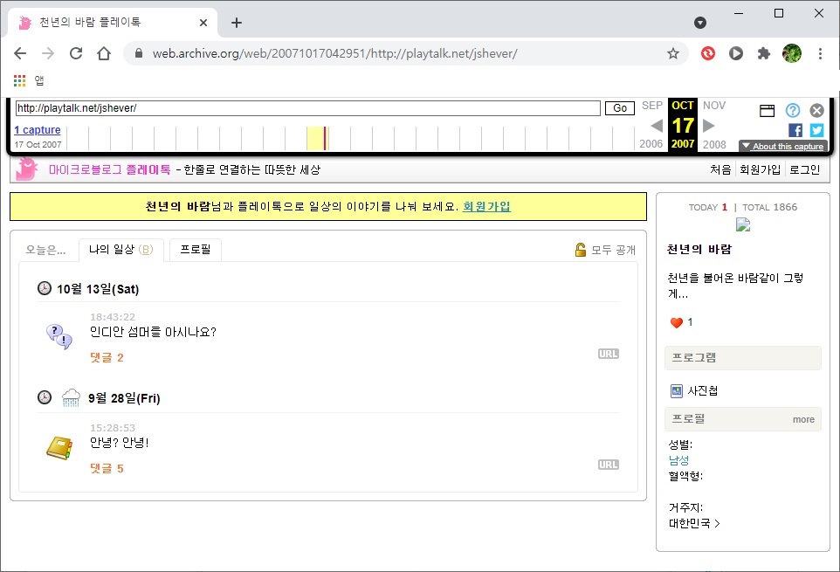Switch to the 오늘은... tab
The image size is (840, 572).
45,250
